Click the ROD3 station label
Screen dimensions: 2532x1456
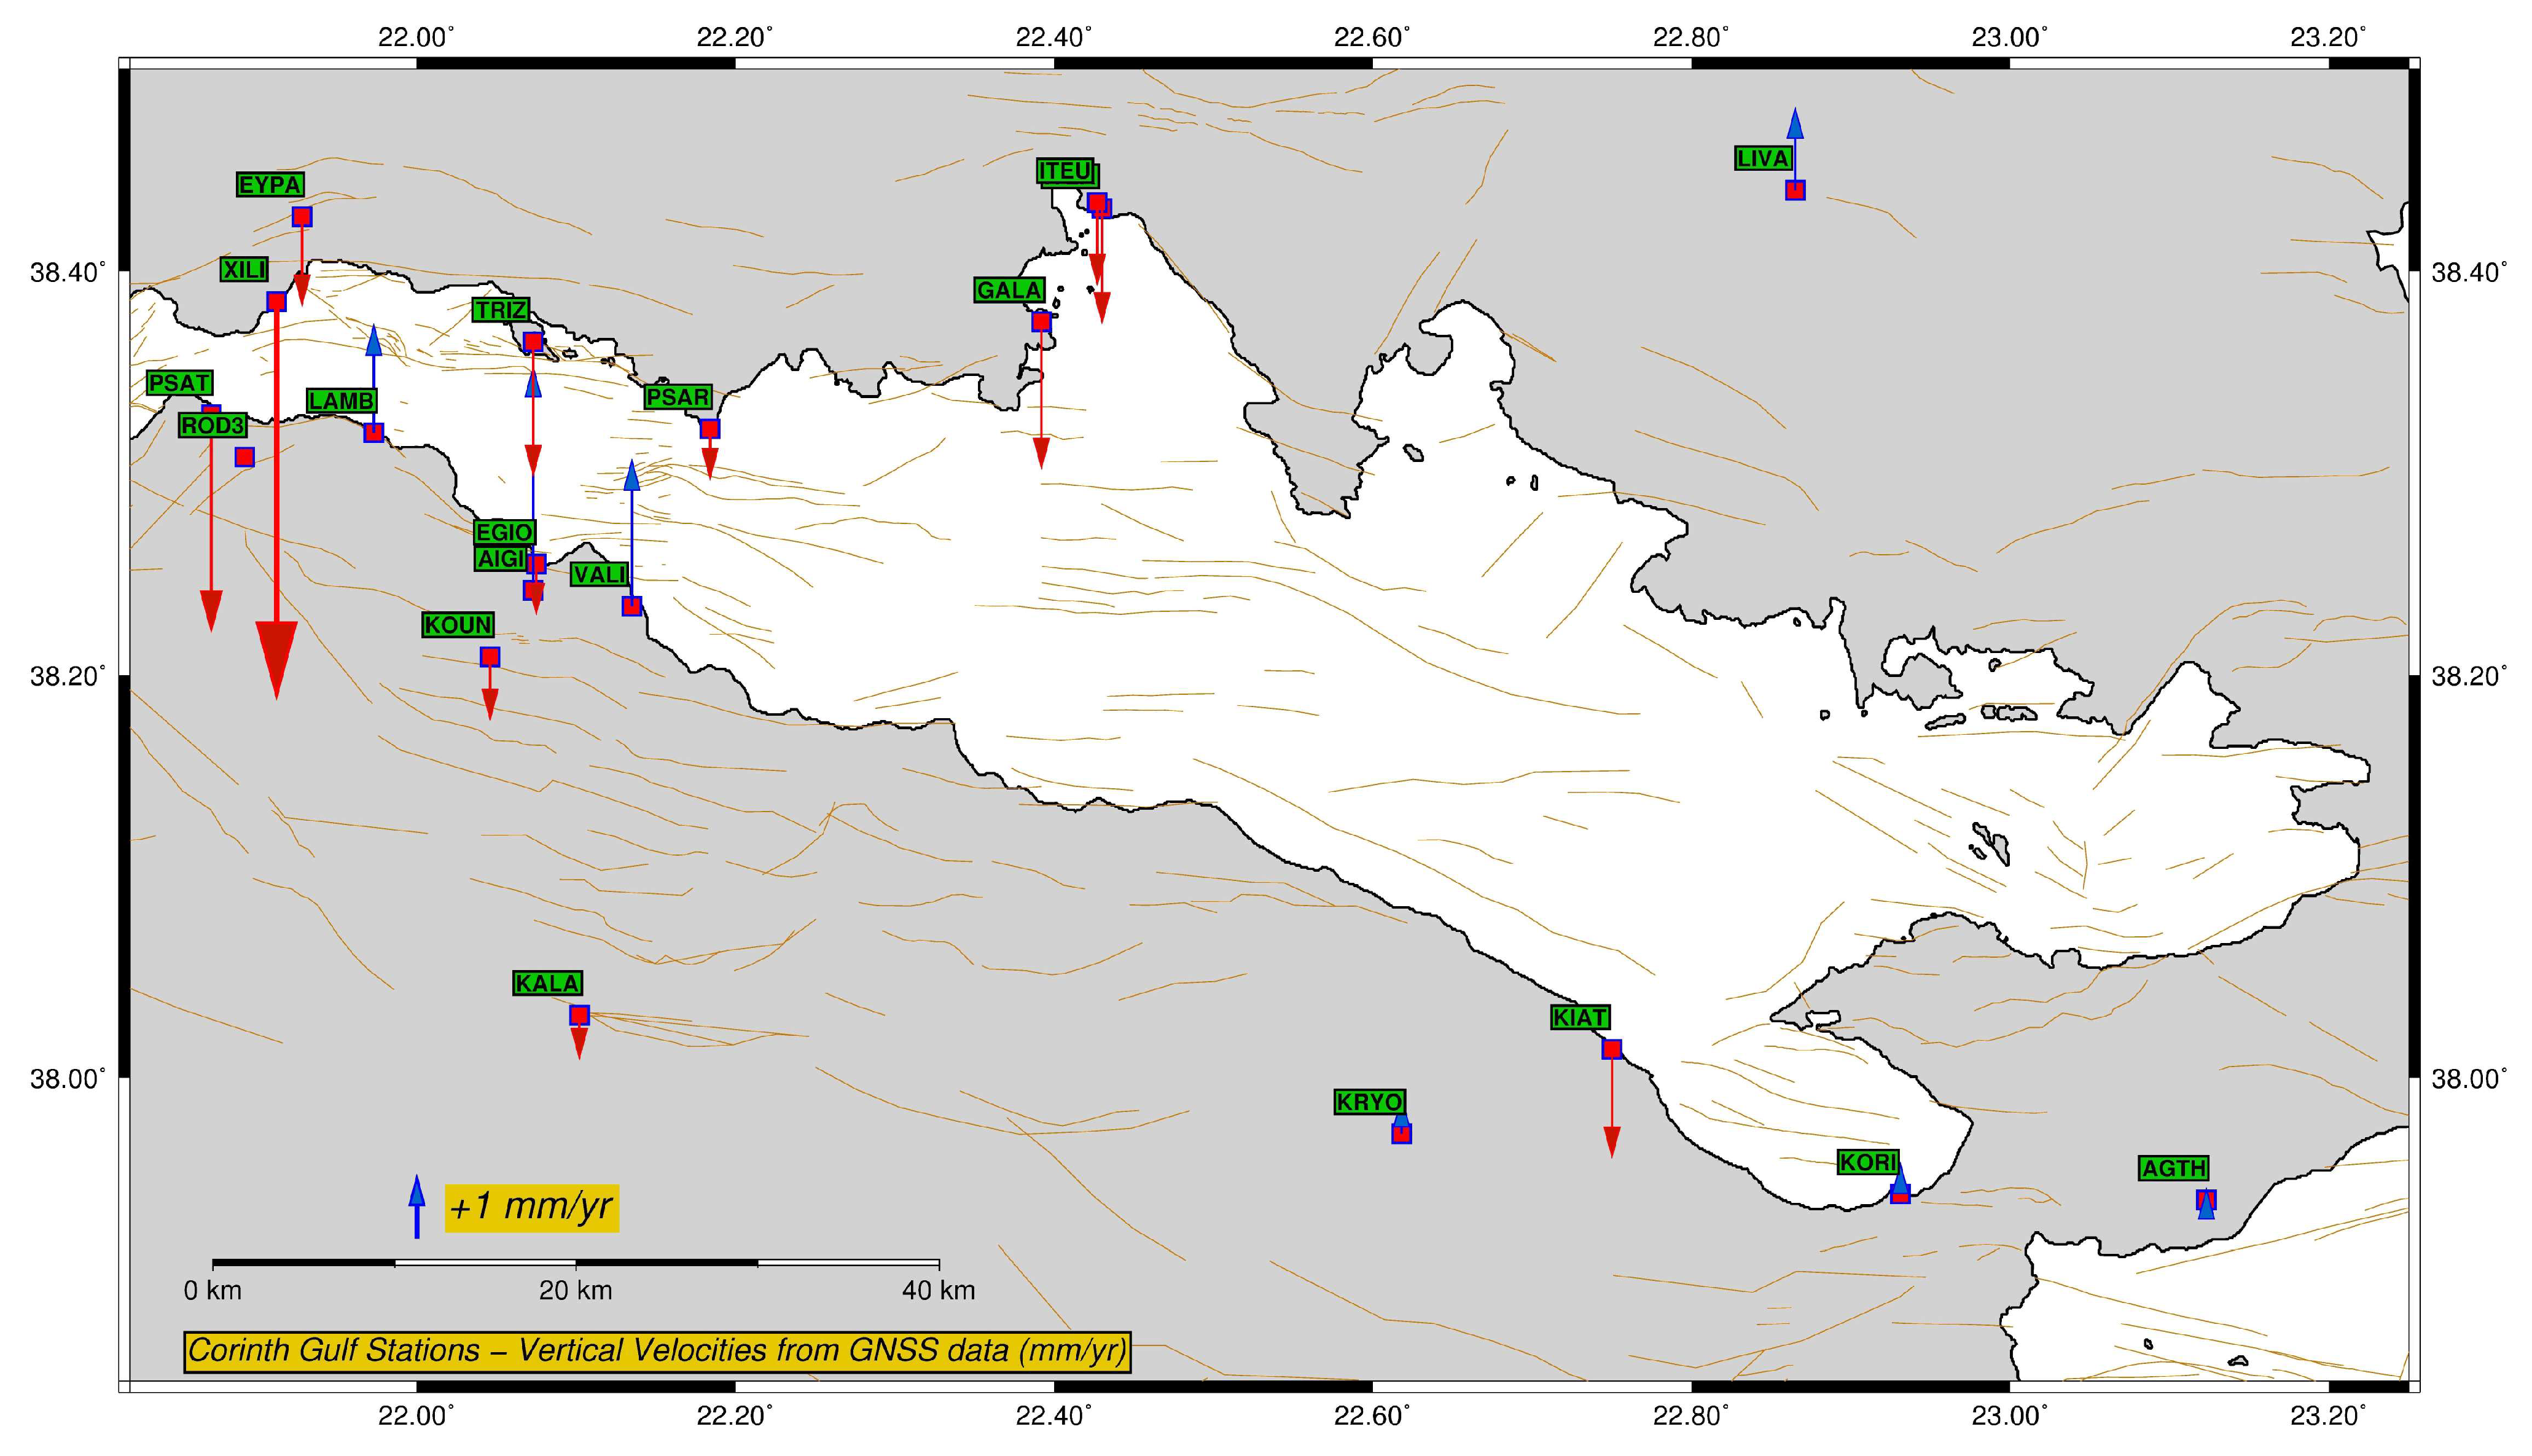coord(212,426)
